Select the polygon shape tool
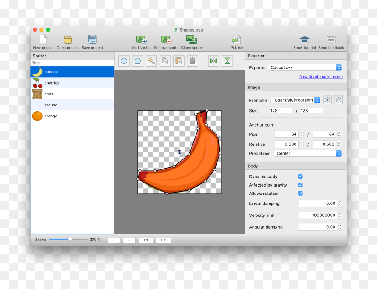The height and width of the screenshot is (289, 377). 138,61
